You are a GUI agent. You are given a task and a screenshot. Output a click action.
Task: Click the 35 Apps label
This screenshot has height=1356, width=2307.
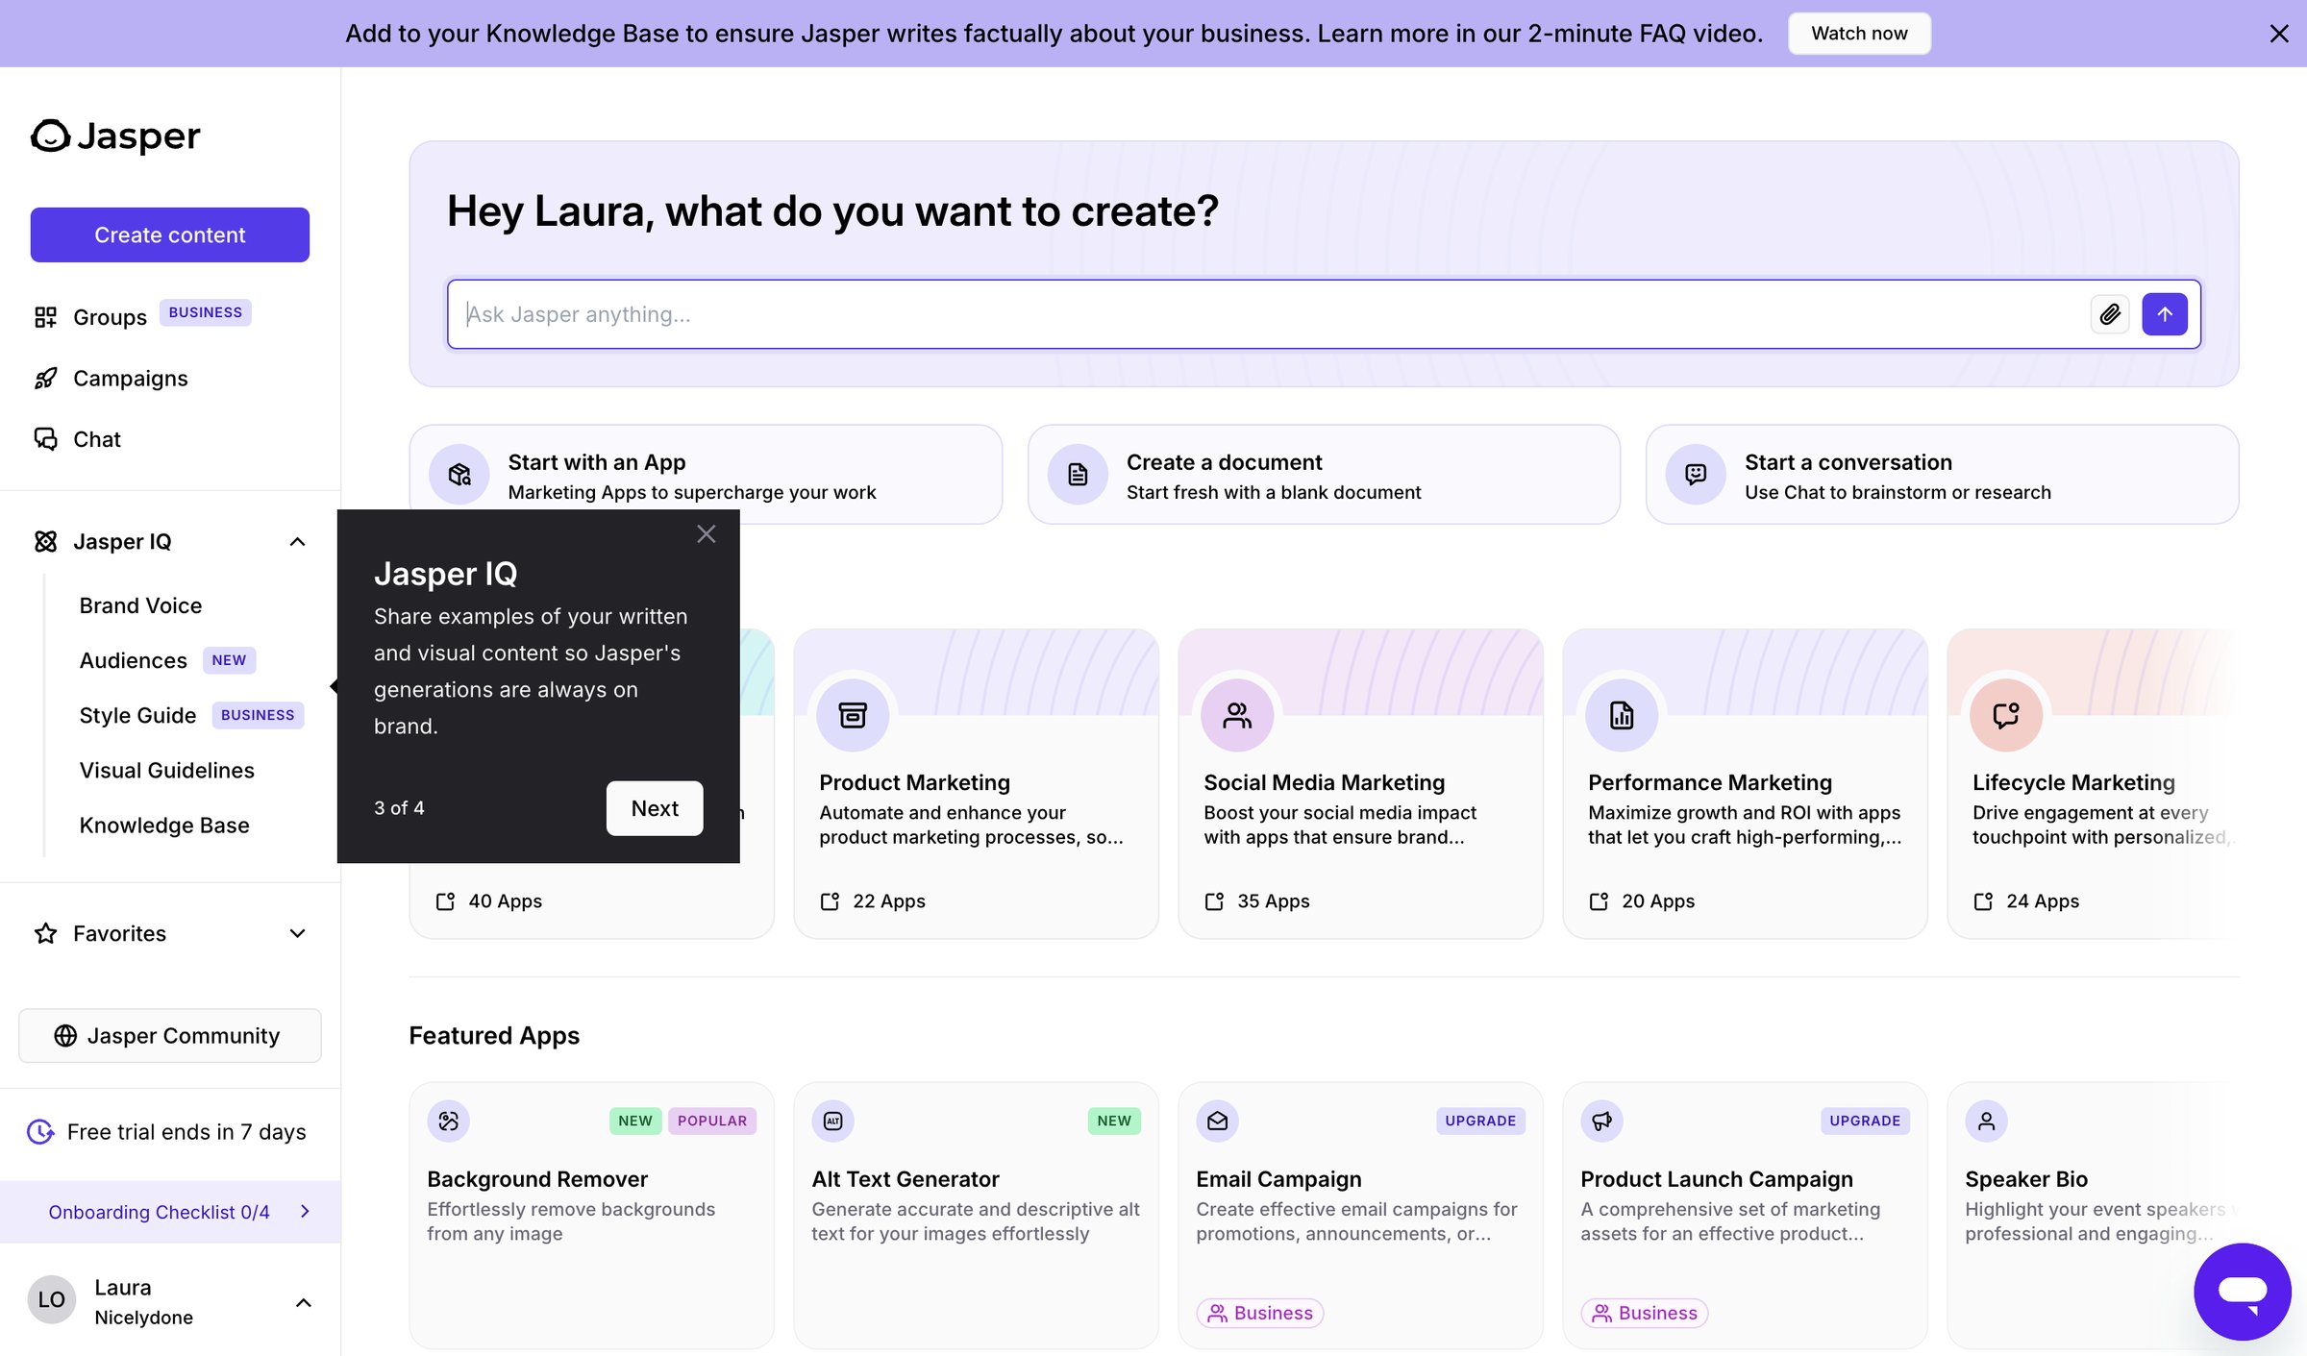click(x=1273, y=901)
